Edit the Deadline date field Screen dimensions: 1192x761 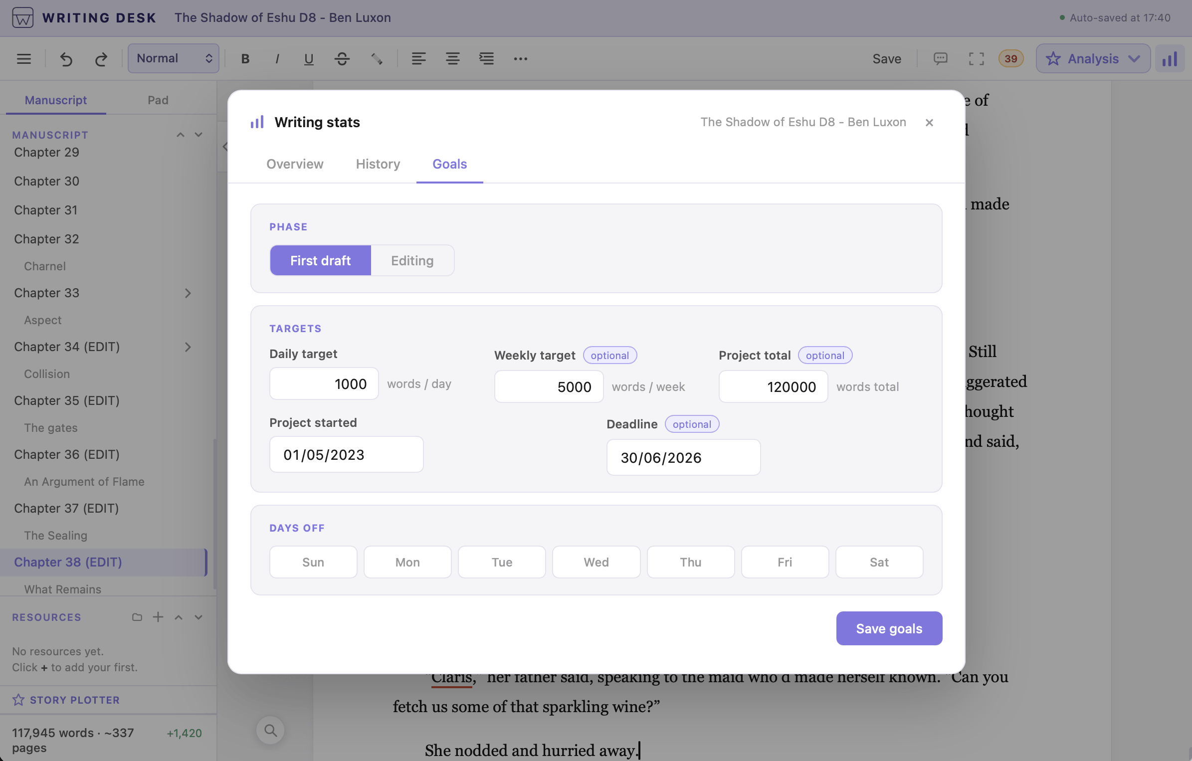(683, 457)
